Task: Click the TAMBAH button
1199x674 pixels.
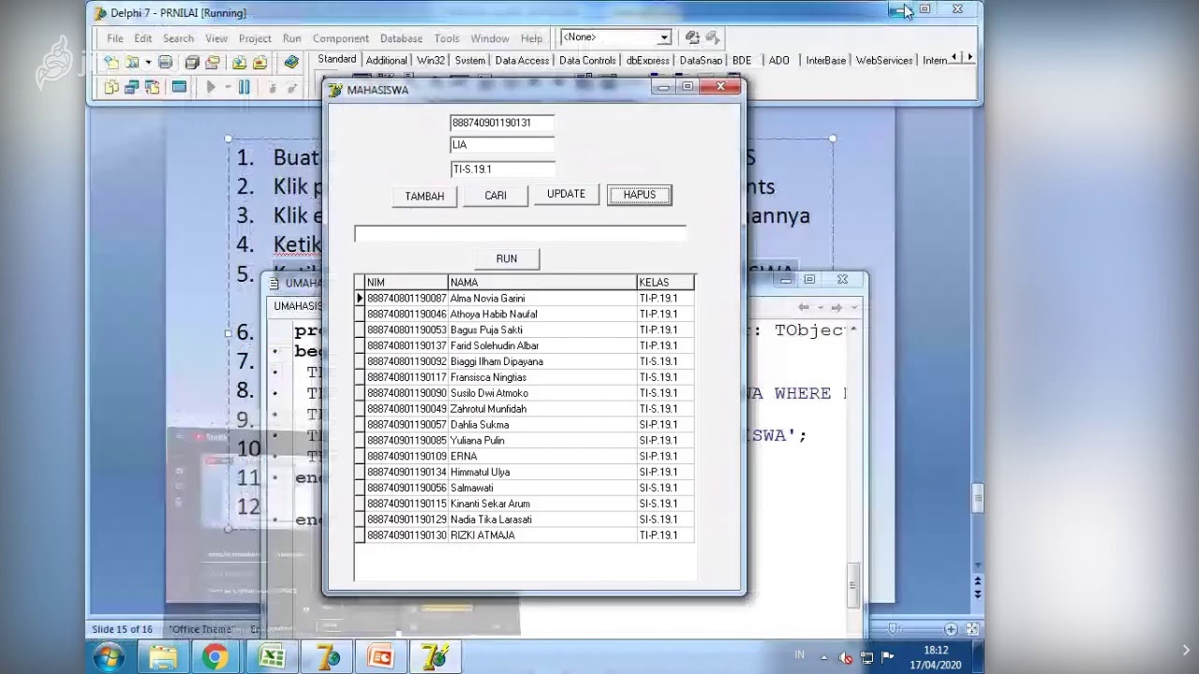Action: coord(424,196)
